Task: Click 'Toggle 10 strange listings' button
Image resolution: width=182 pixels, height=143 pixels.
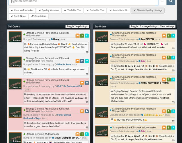Action: [144, 26]
